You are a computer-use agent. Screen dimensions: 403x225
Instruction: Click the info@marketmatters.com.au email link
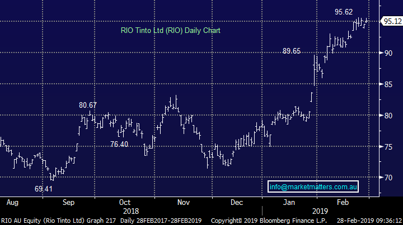click(313, 186)
